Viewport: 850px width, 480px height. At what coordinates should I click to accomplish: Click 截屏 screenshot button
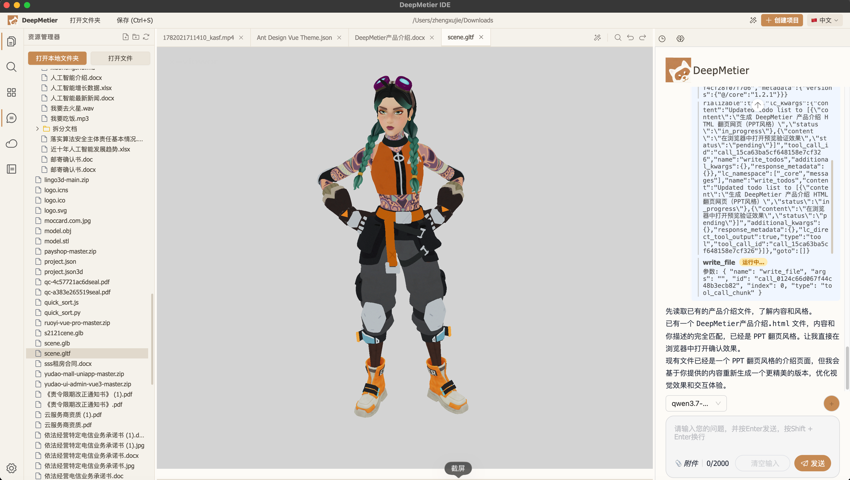[458, 468]
